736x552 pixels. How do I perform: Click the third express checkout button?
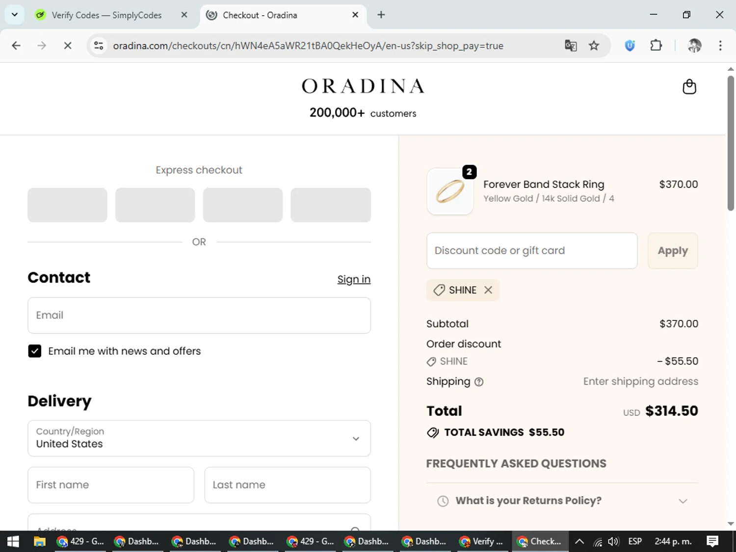[x=243, y=205]
